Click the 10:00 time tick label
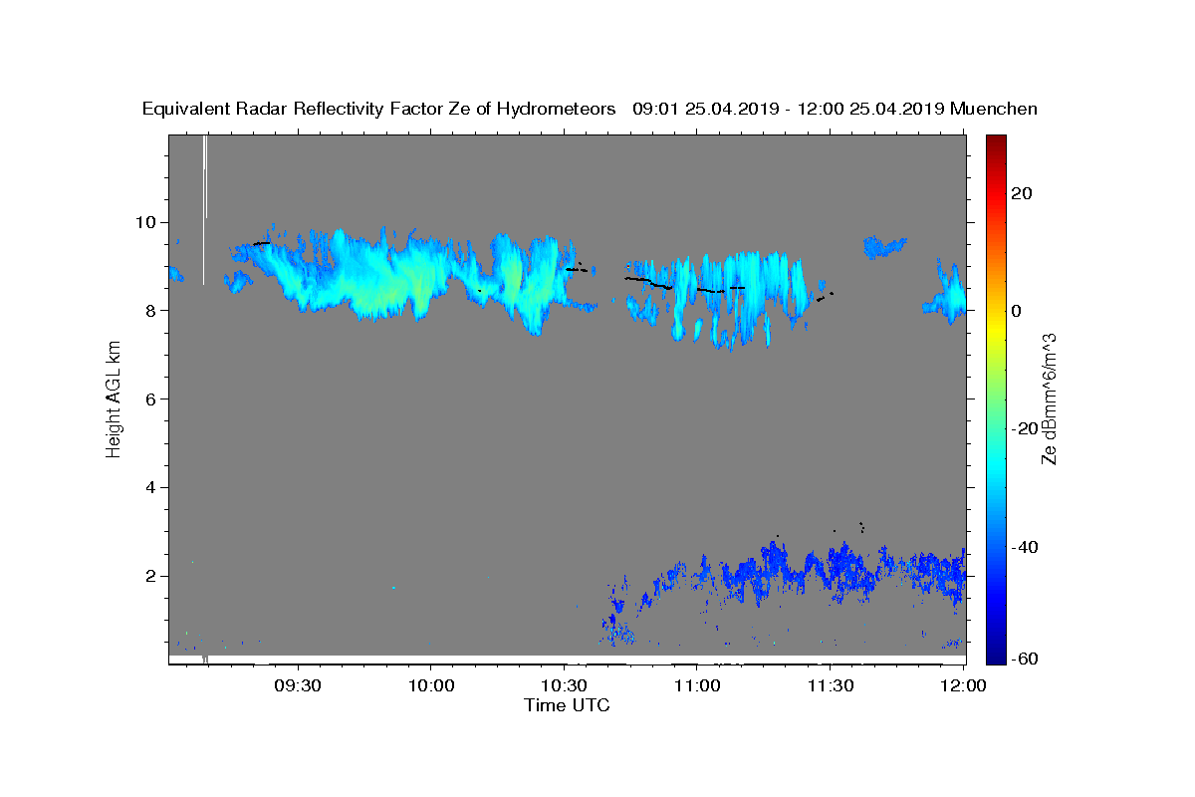Viewport: 1195px width, 797px height. point(430,685)
